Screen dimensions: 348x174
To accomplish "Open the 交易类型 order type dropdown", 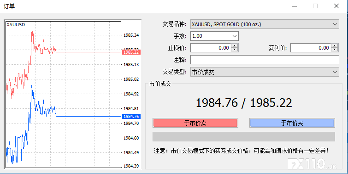I will (265, 72).
